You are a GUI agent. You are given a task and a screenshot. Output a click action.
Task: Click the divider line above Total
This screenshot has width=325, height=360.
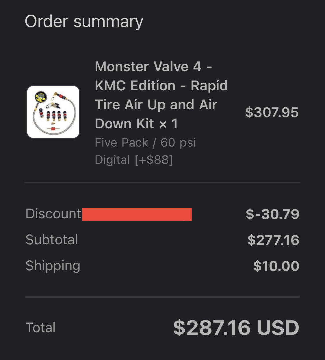tap(162, 297)
